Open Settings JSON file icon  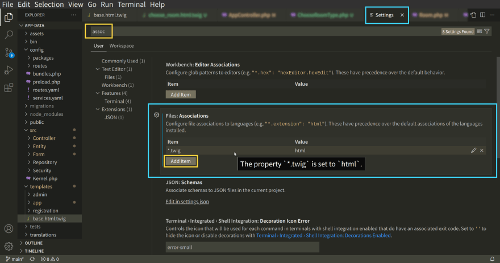(x=473, y=15)
